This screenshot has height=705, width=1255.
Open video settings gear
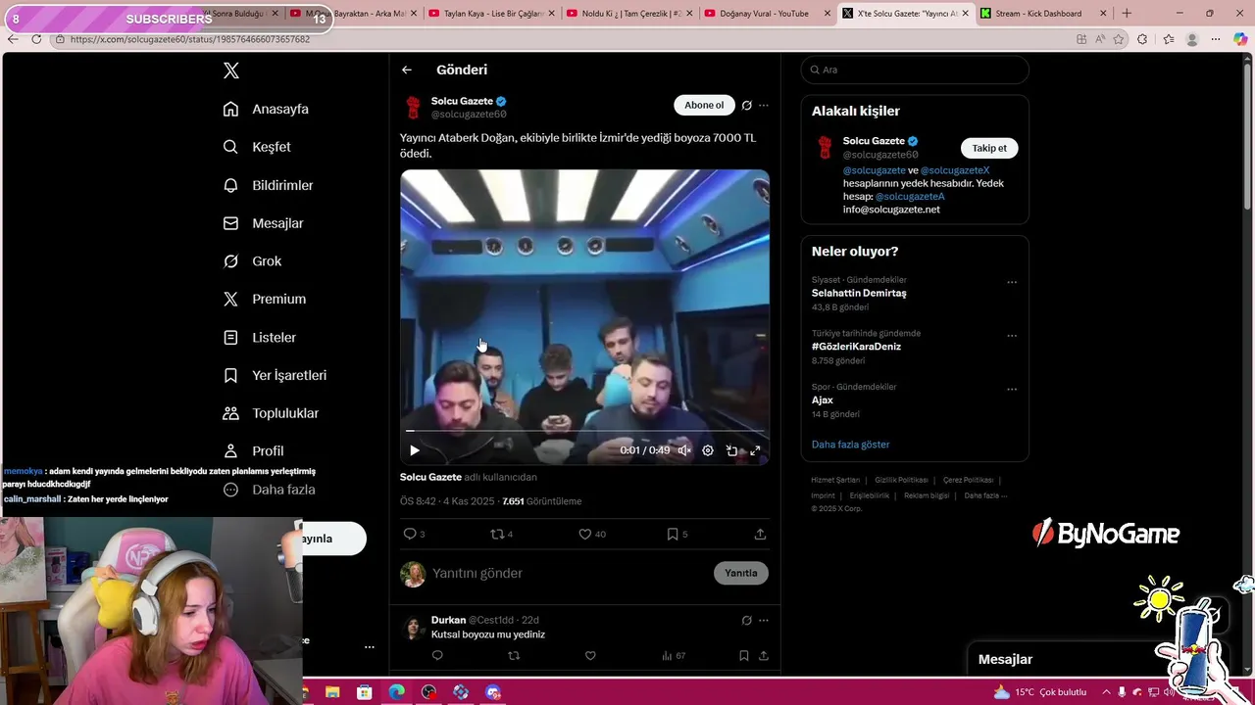708,450
